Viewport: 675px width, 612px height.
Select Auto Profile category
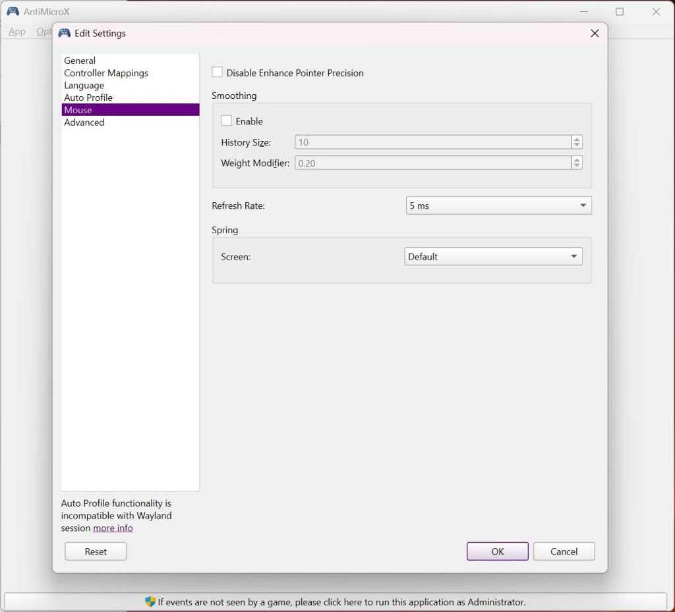coord(131,97)
